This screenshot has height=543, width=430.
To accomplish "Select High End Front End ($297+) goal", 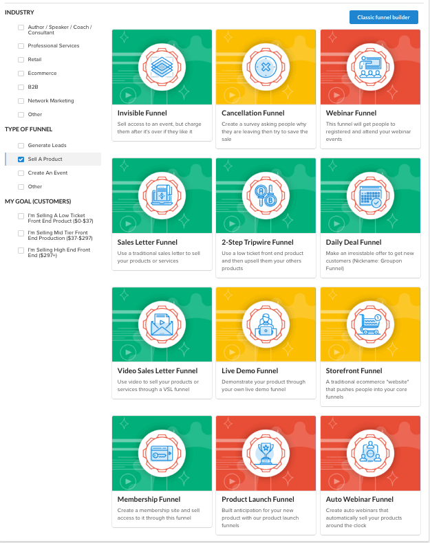I will [21, 250].
